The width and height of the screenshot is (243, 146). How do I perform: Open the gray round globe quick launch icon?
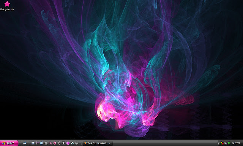[46, 143]
